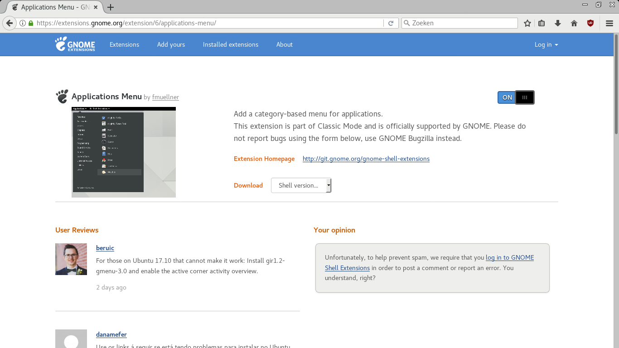Bookmark this page with the star icon

tap(527, 23)
